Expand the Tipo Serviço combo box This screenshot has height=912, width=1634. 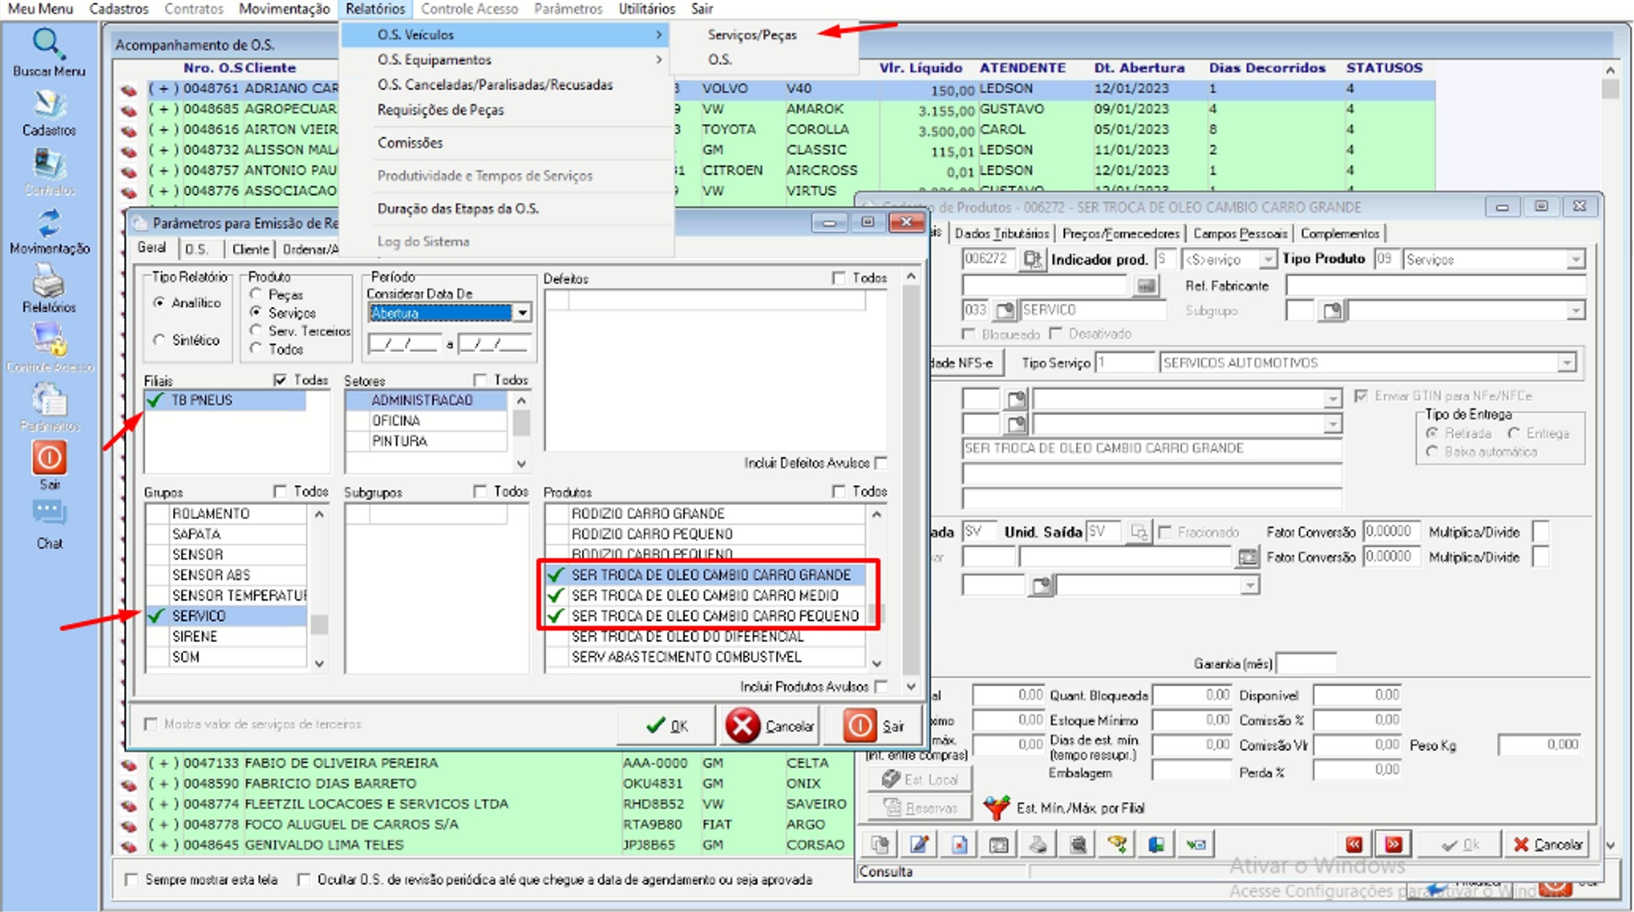point(1567,363)
